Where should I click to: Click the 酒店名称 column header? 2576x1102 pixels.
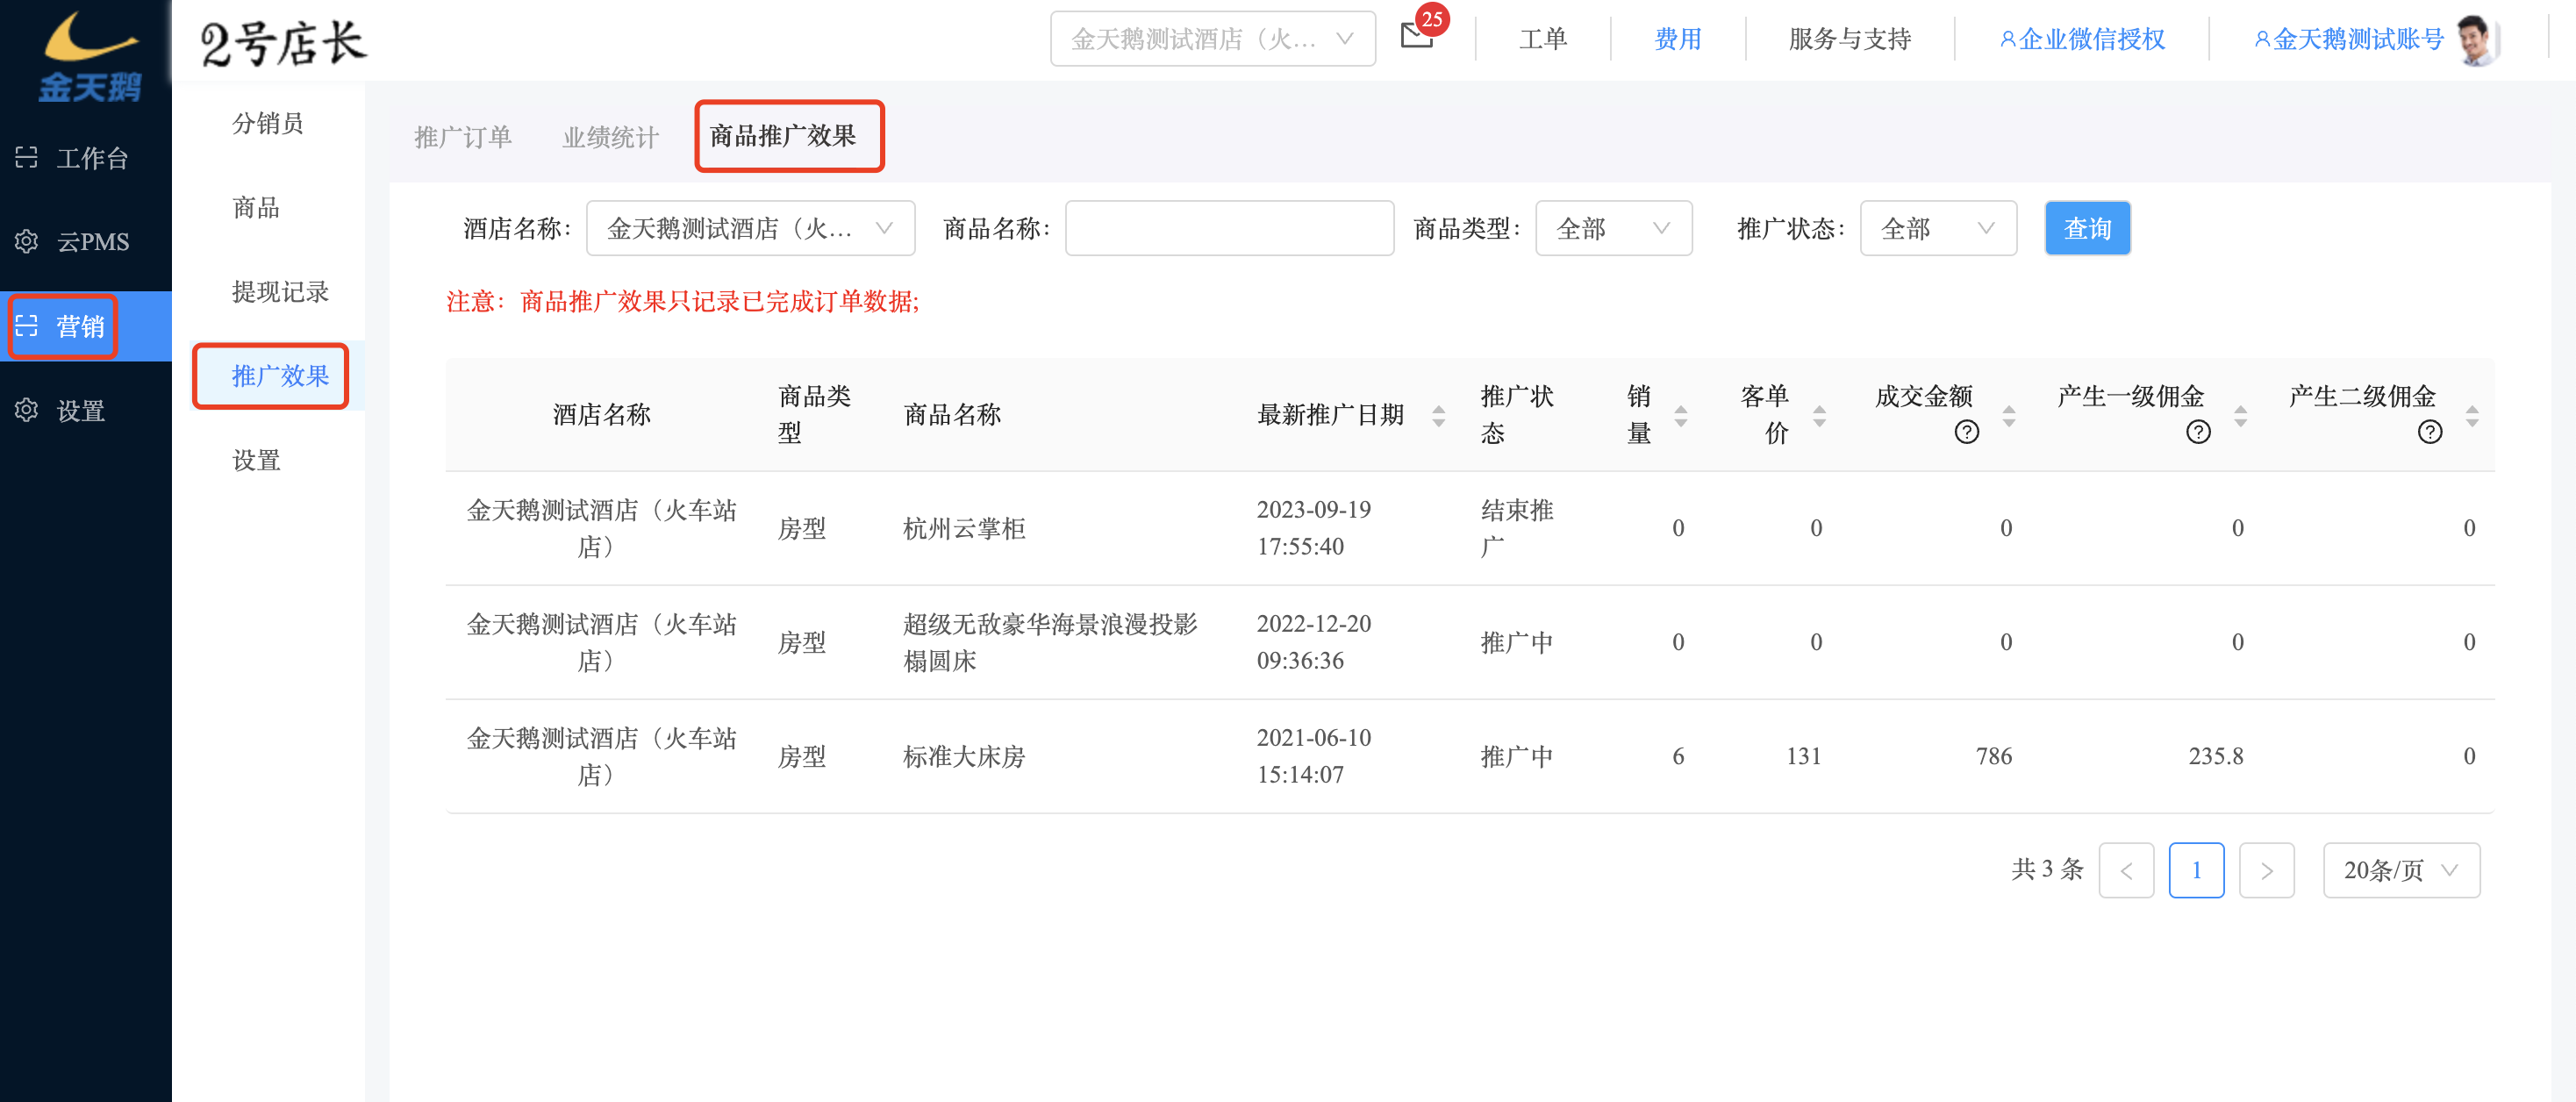602,415
